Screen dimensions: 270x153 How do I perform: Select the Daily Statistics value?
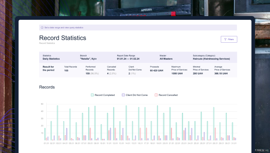(51, 59)
